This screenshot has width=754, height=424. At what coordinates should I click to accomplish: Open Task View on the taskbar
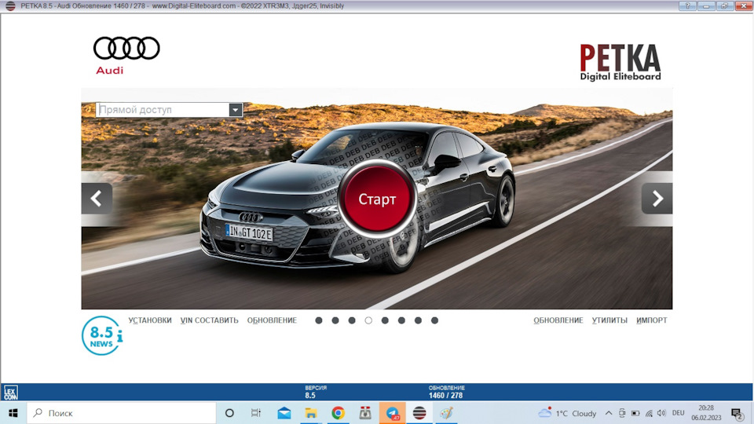[x=256, y=413]
